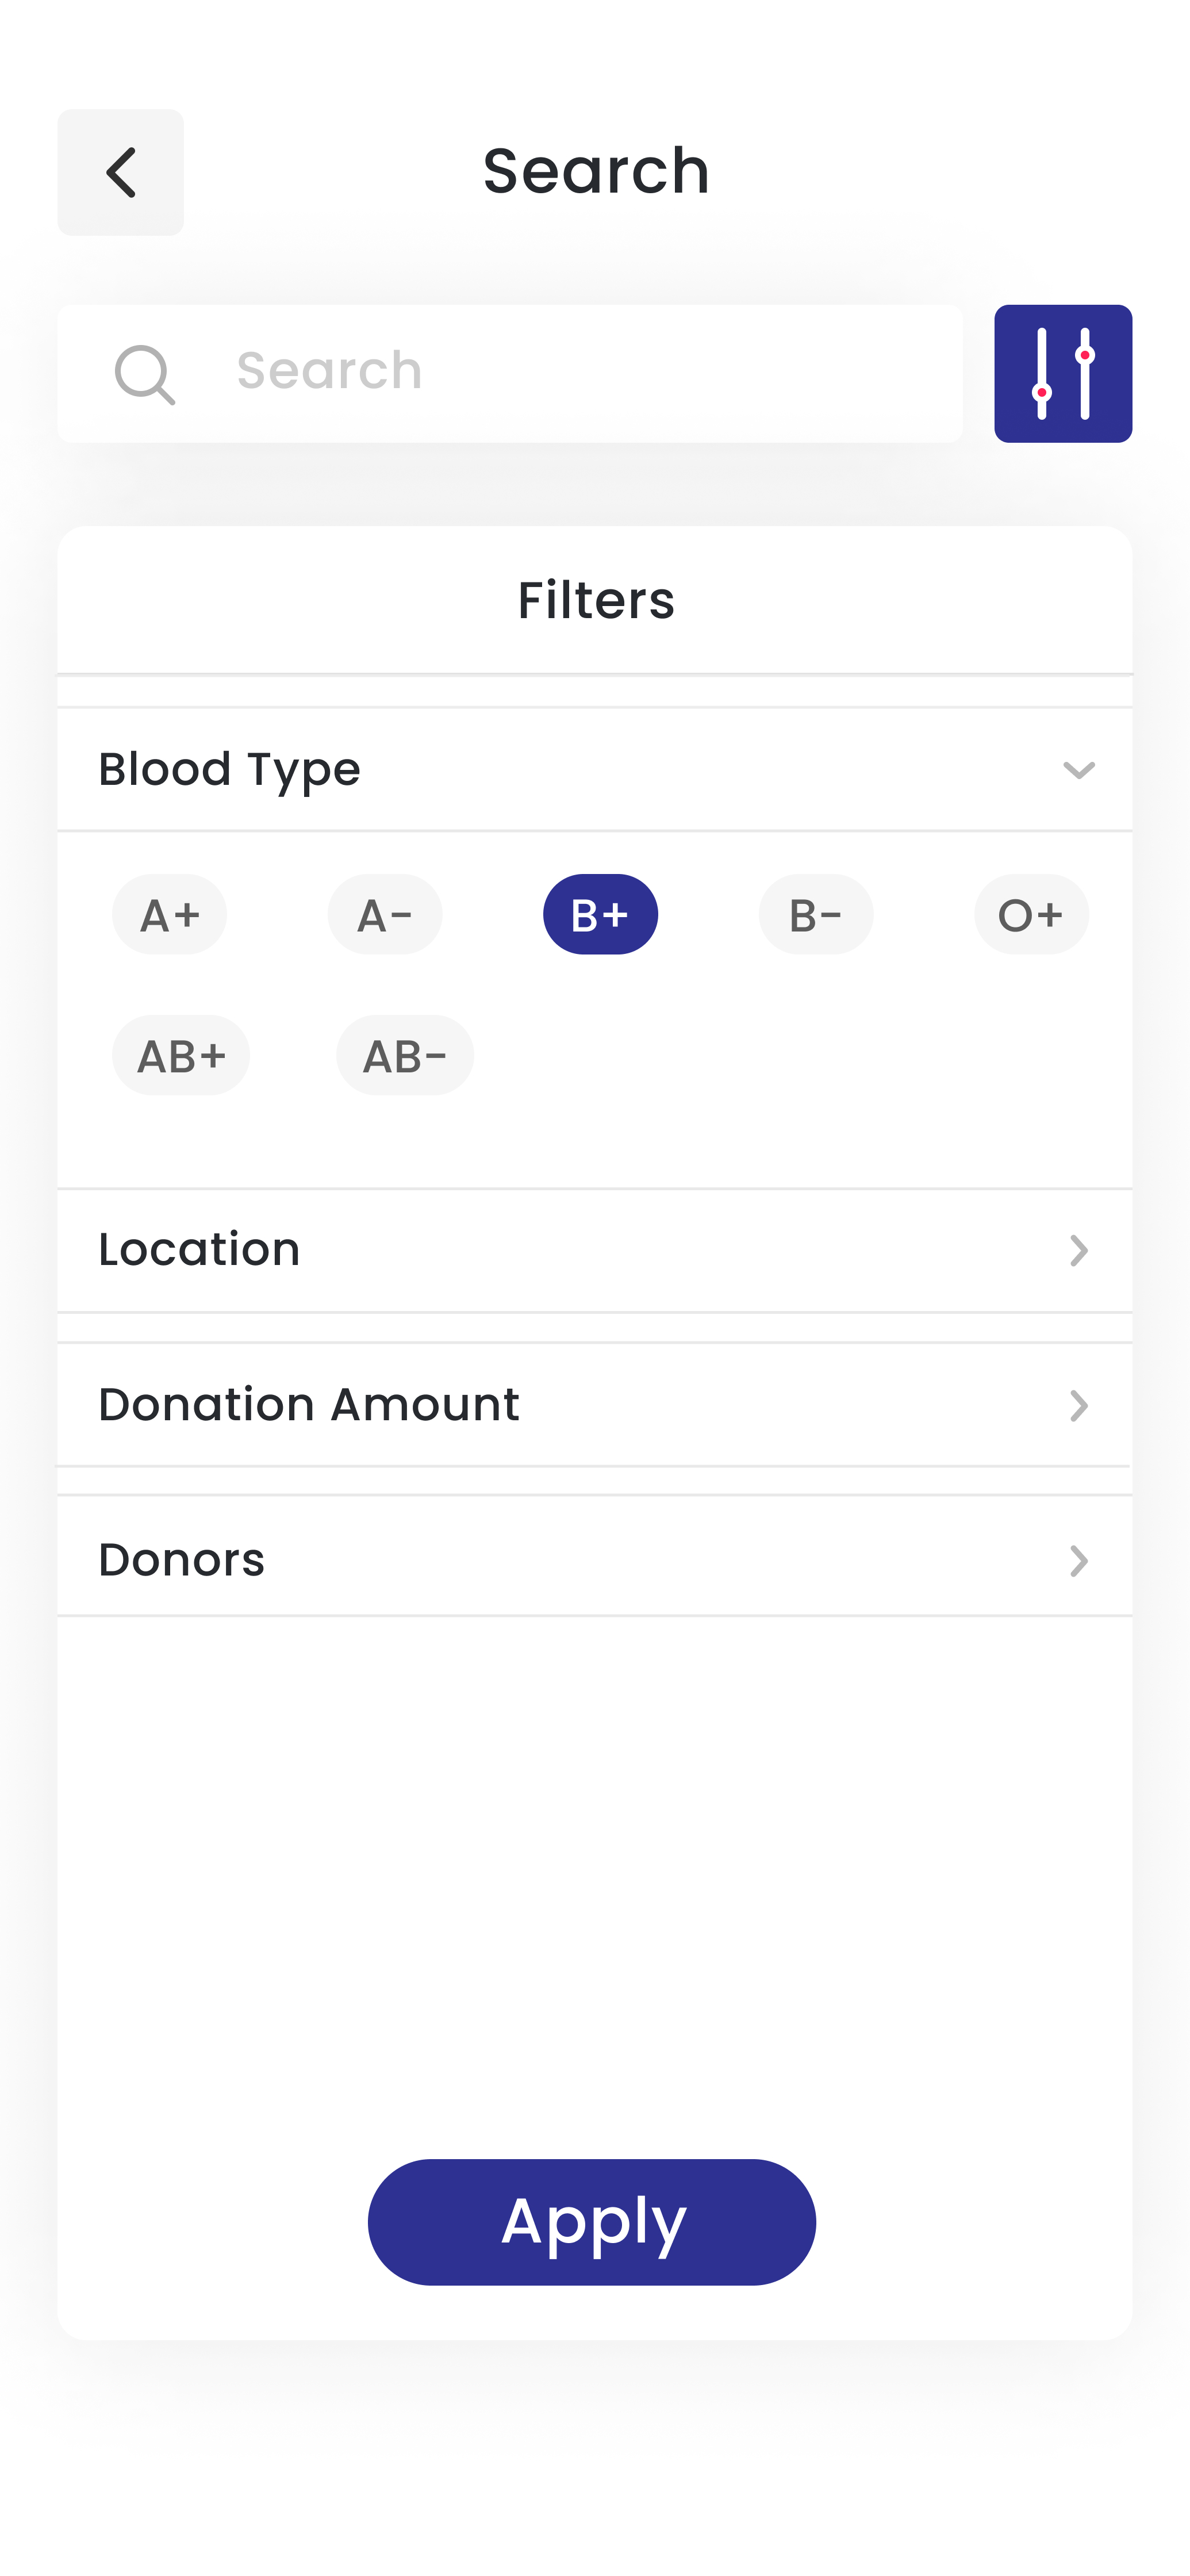
Task: Open the Donors filter row
Action: point(500,1560)
